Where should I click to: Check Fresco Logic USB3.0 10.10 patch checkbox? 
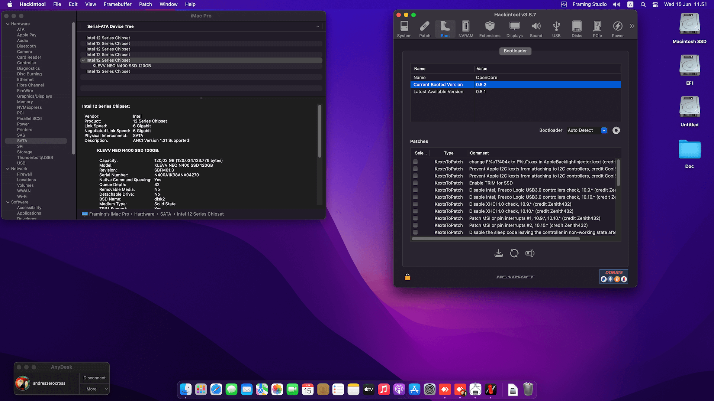(x=415, y=197)
